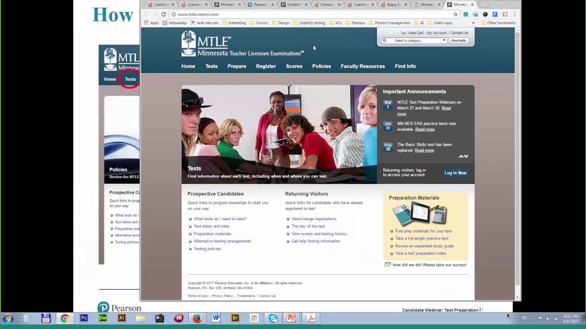
Task: Click Chrome's back arrow button
Action: point(146,14)
